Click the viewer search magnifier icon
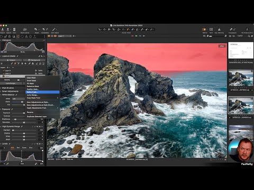This screenshot has width=254, height=190. pyautogui.click(x=225, y=36)
